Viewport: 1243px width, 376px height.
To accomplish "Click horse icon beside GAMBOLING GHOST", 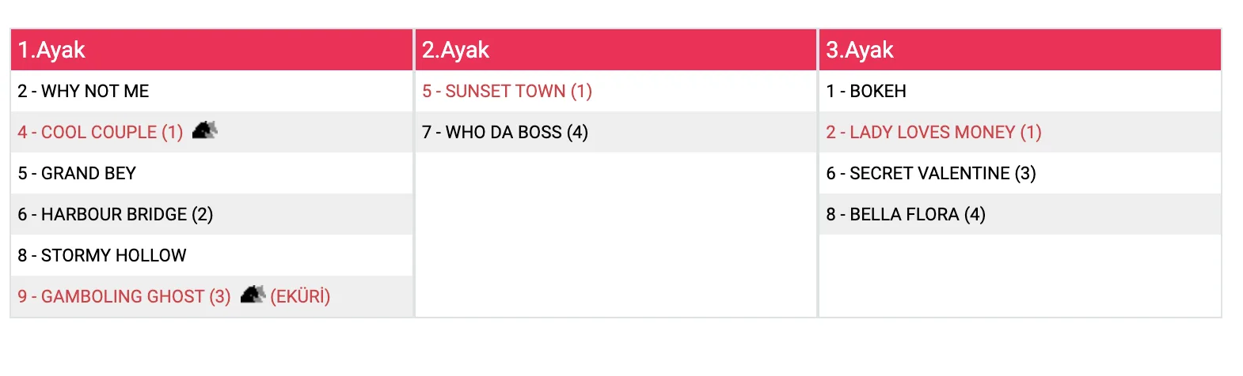I will pyautogui.click(x=253, y=295).
